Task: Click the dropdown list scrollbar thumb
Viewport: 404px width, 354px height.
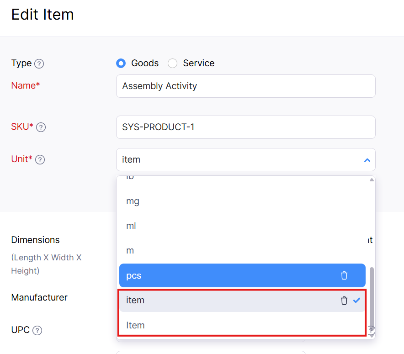Action: (372, 297)
